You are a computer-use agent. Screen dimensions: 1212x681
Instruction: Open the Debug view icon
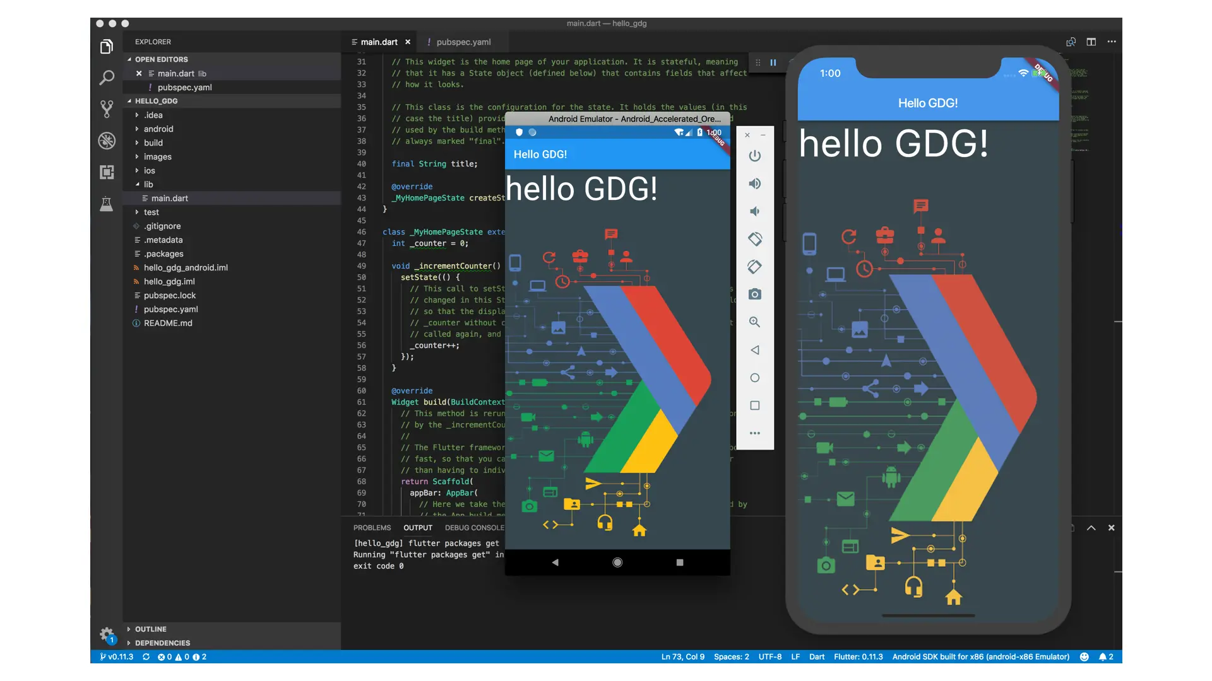coord(107,141)
